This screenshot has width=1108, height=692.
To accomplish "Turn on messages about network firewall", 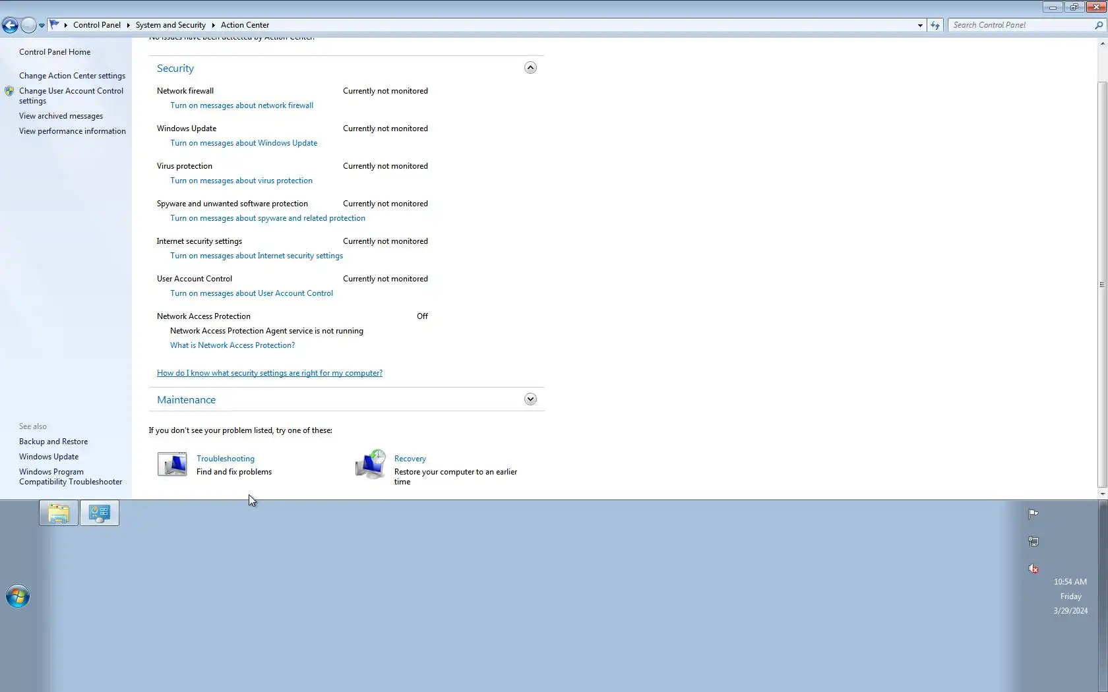I will [241, 105].
